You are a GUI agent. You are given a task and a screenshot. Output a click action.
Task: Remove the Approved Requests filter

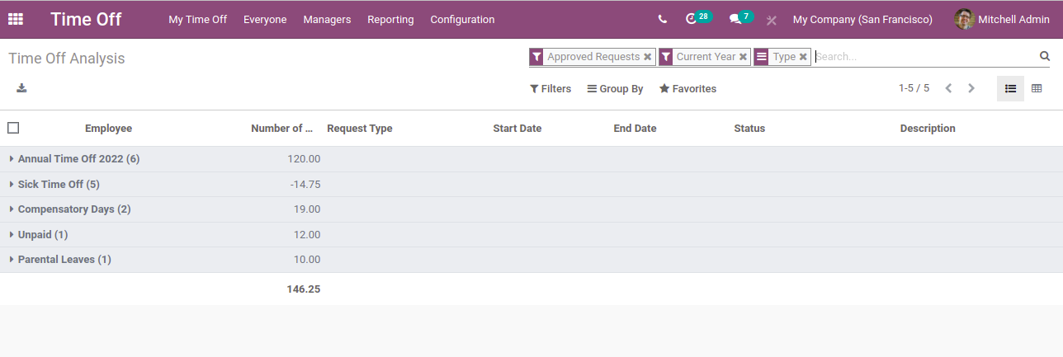point(648,57)
